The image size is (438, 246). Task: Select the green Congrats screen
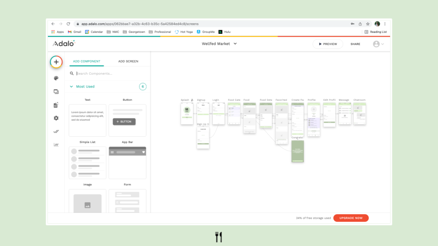click(297, 151)
